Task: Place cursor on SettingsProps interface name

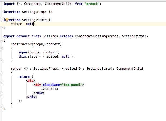Action: click(33, 12)
